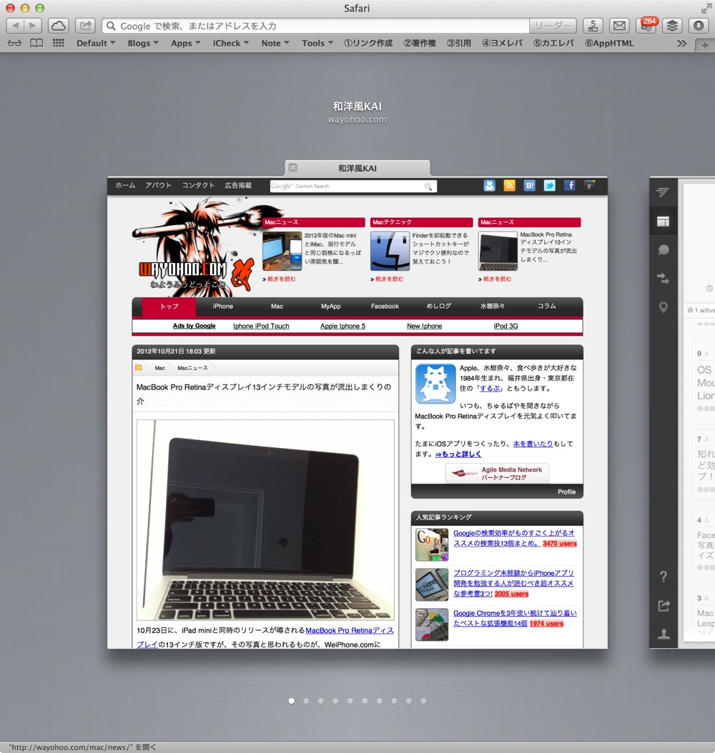Click the first page indicator dot

tap(291, 701)
